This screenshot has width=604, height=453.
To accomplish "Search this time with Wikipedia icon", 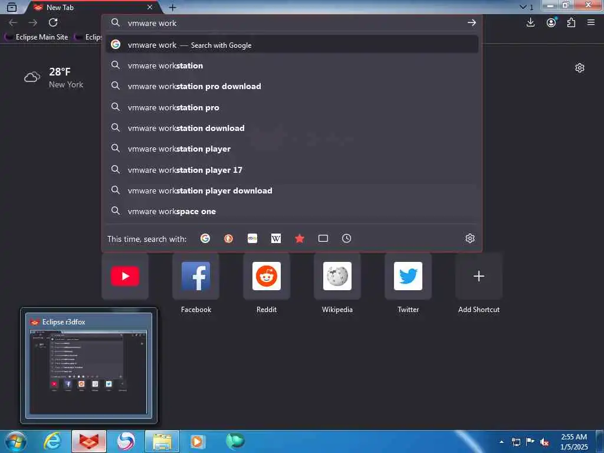I will click(276, 238).
